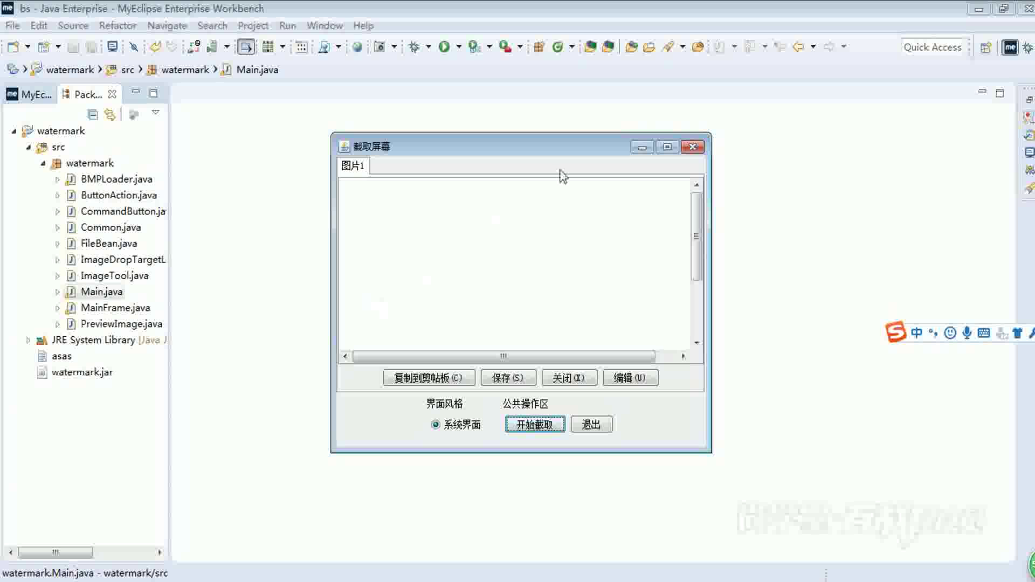Open the Project menu
The width and height of the screenshot is (1035, 582).
(253, 25)
